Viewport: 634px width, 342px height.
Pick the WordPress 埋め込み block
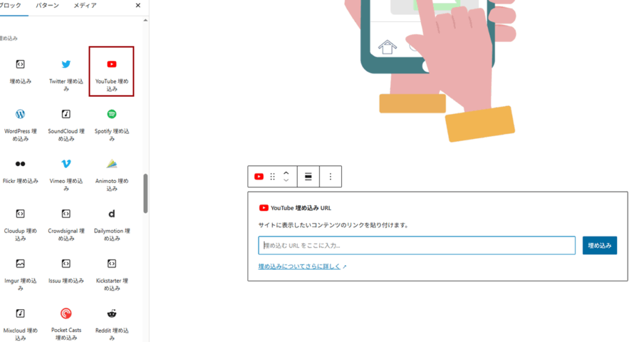(x=20, y=125)
